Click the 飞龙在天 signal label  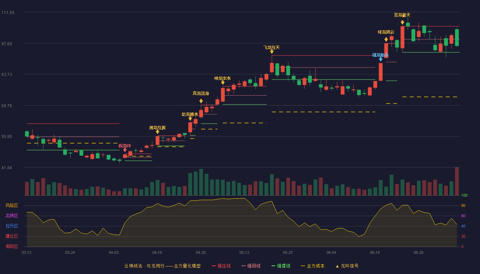272,48
